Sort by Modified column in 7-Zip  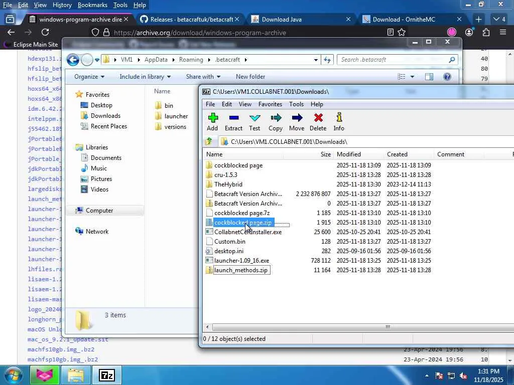pyautogui.click(x=358, y=154)
